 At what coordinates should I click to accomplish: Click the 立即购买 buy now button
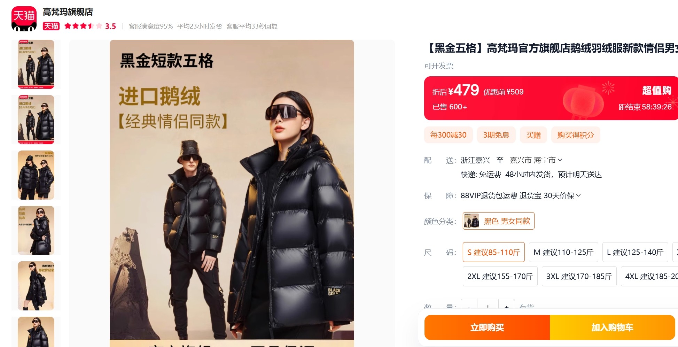tap(487, 327)
